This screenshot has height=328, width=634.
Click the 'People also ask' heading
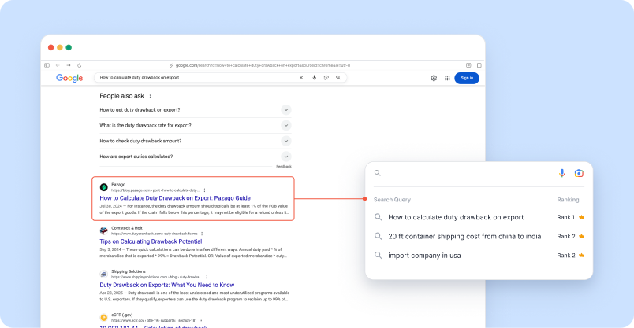coord(121,96)
